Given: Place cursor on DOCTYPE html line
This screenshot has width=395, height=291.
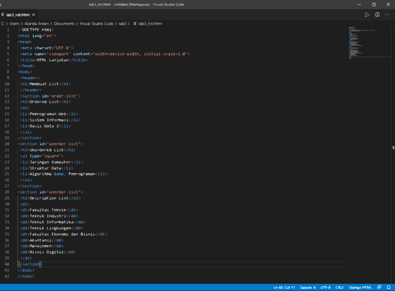Looking at the screenshot, I should pos(36,30).
